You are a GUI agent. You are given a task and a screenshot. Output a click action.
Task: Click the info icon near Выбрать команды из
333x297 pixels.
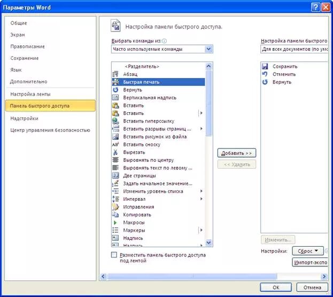[164, 41]
